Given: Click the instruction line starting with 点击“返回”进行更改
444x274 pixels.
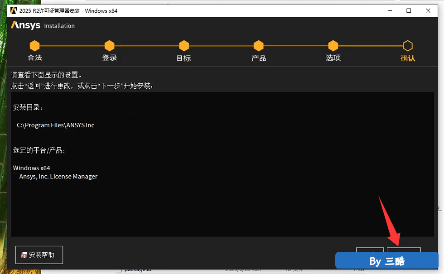Looking at the screenshot, I should coord(82,86).
